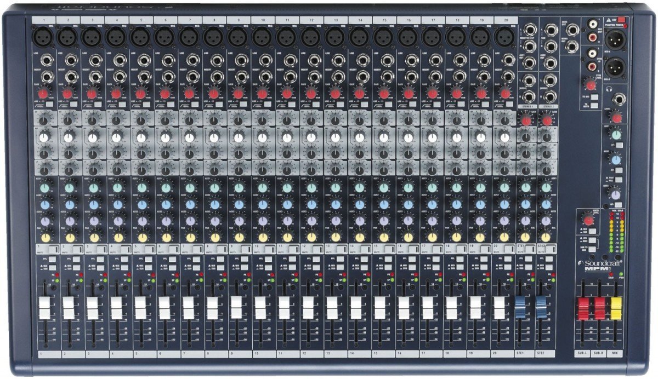658x379 pixels.
Task: Mute channel 1
Action: tap(53, 249)
